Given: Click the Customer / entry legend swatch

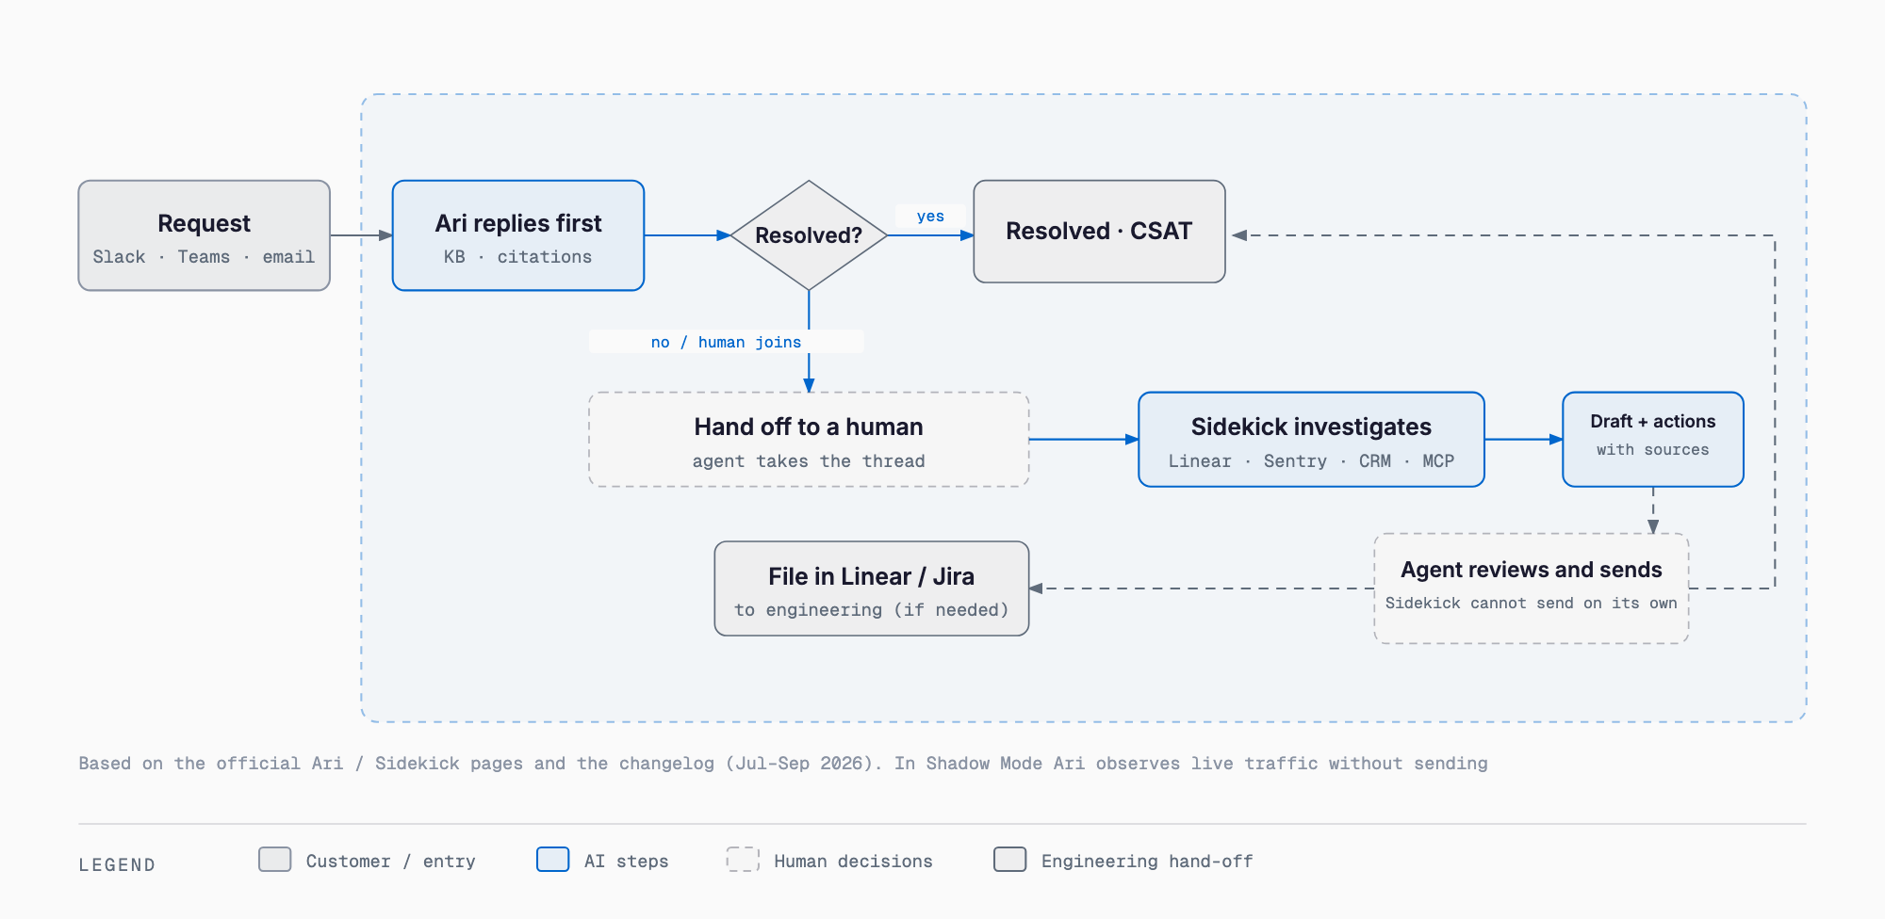Looking at the screenshot, I should tap(275, 859).
